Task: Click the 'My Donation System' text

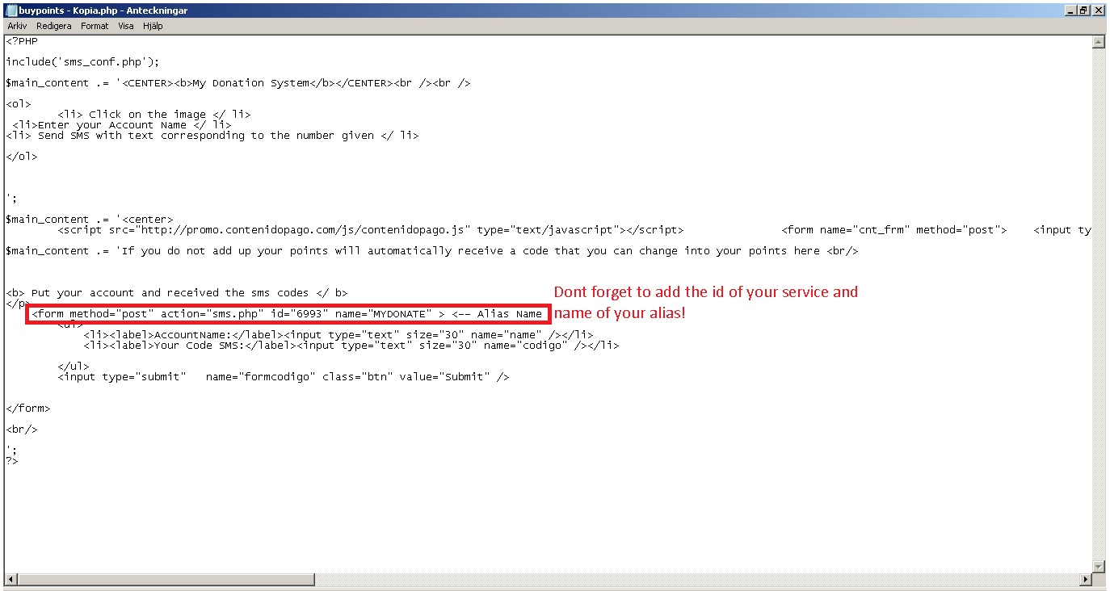Action: click(x=251, y=82)
